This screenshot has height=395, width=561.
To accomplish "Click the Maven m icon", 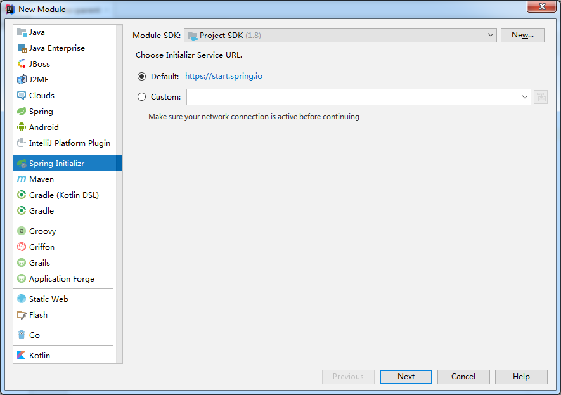I will (x=22, y=179).
